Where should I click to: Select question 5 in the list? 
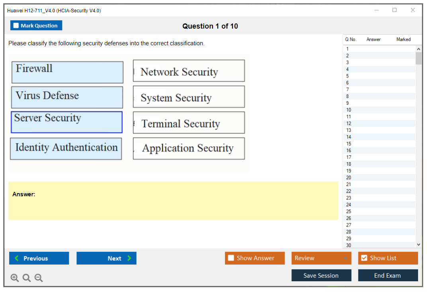(348, 76)
